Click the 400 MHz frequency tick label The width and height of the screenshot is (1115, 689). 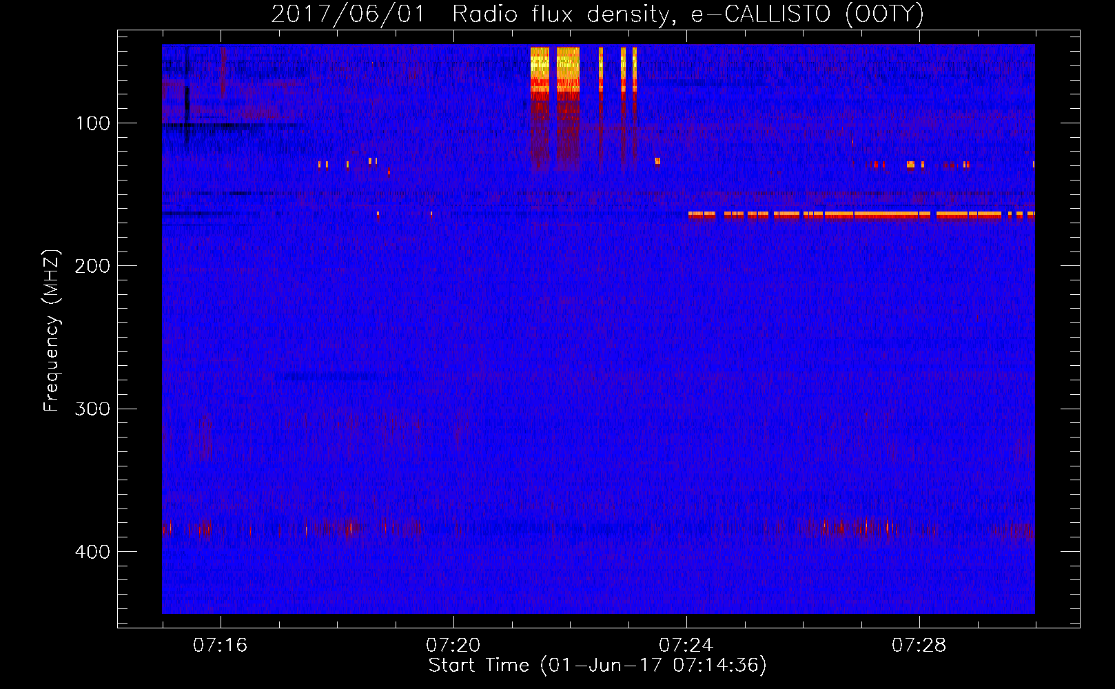(x=92, y=552)
